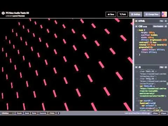Click the JS panel title
The width and height of the screenshot is (168, 126).
pos(140,67)
